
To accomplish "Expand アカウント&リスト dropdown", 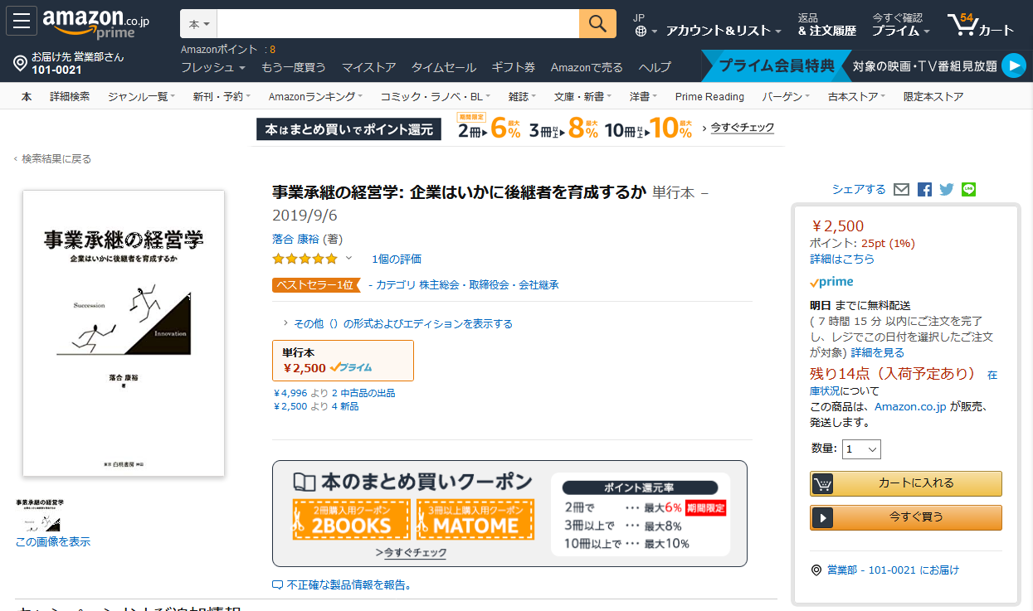I will tap(724, 31).
